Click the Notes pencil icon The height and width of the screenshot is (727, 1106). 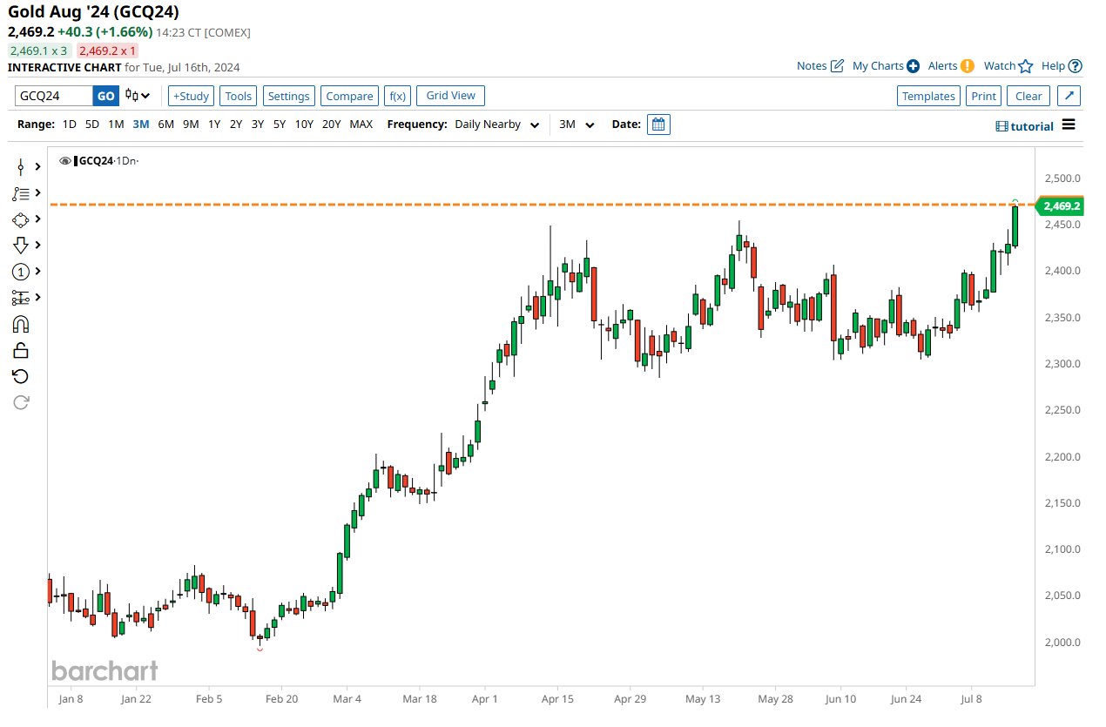[837, 66]
